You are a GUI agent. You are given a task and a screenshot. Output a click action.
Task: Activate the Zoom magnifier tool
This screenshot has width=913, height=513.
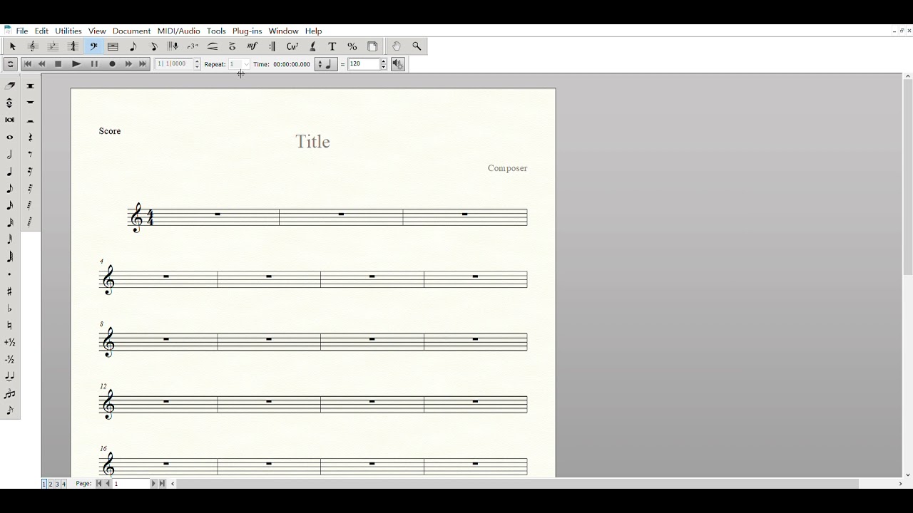pyautogui.click(x=417, y=46)
